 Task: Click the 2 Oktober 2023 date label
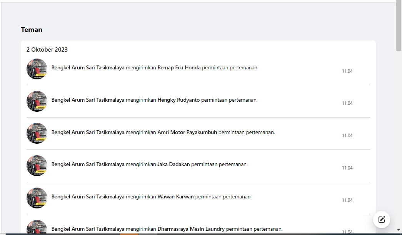coord(47,50)
